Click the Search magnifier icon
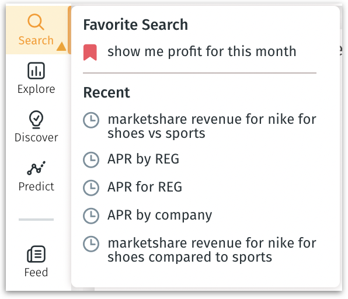Image resolution: width=348 pixels, height=299 pixels. tap(36, 22)
